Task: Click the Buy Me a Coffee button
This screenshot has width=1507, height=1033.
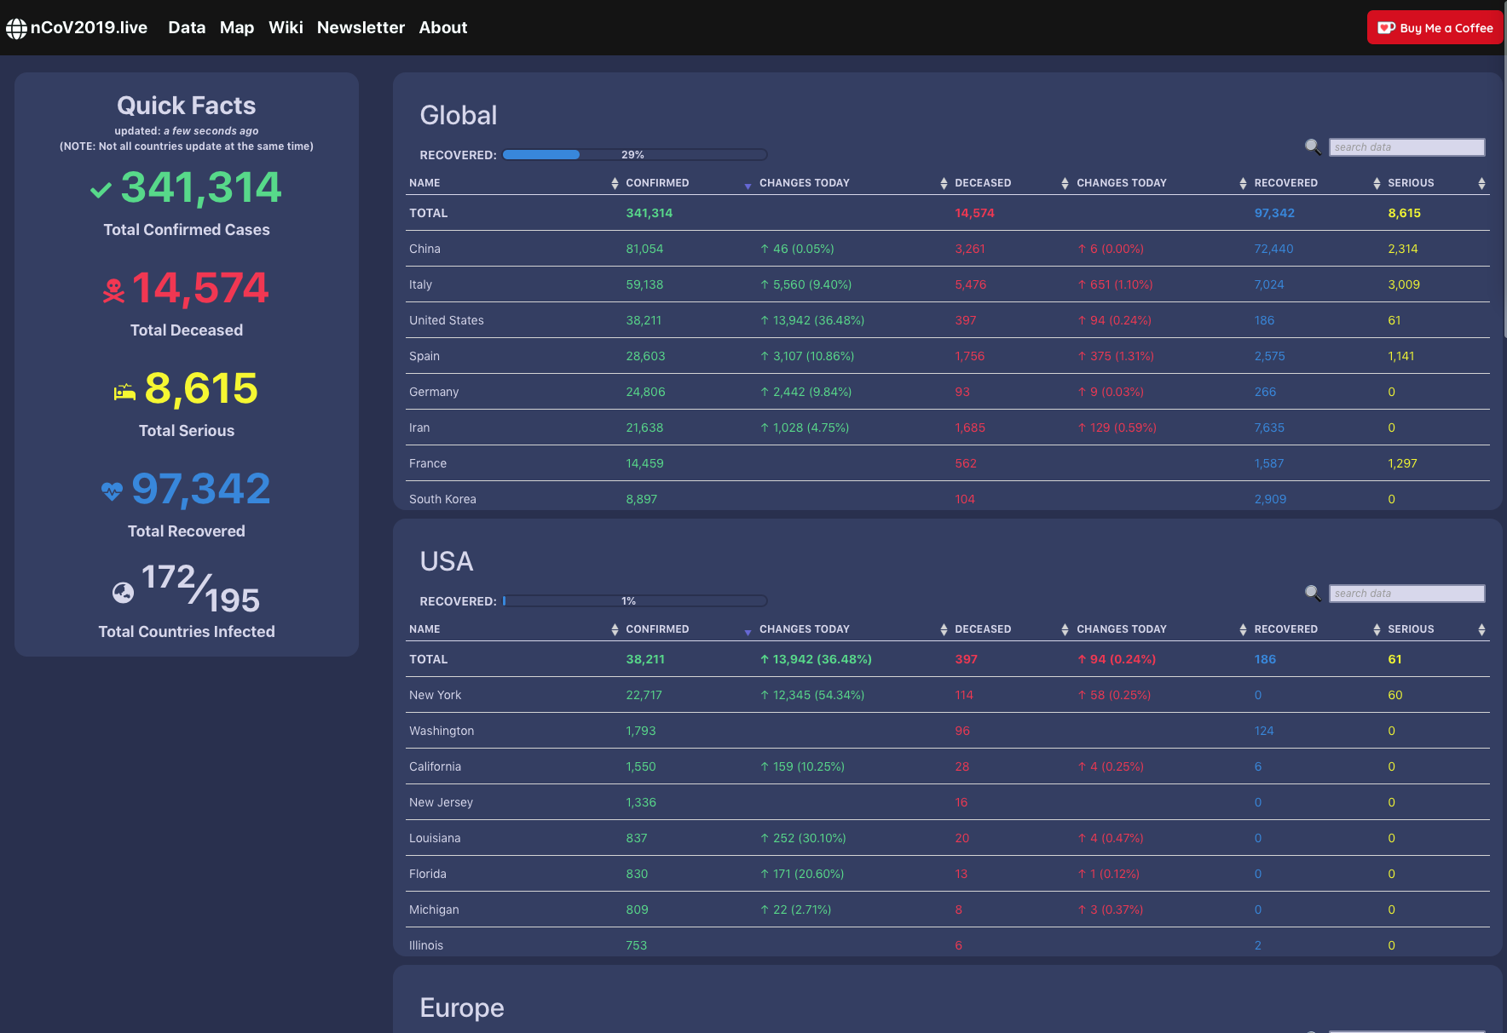Action: point(1435,28)
